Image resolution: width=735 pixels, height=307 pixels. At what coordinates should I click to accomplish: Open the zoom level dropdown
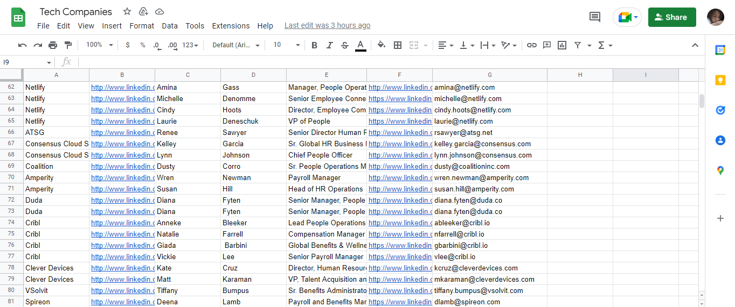tap(100, 45)
